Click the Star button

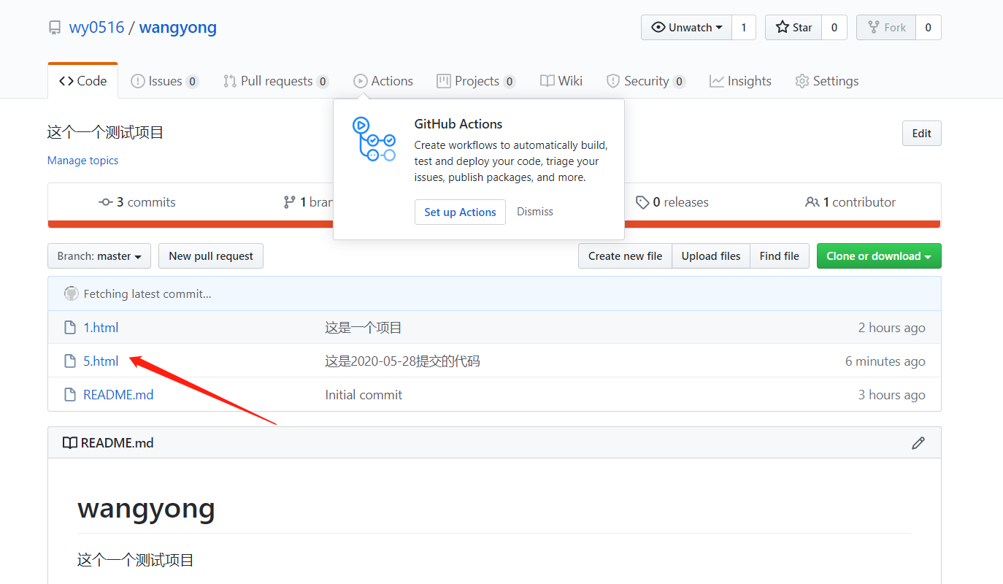(793, 28)
